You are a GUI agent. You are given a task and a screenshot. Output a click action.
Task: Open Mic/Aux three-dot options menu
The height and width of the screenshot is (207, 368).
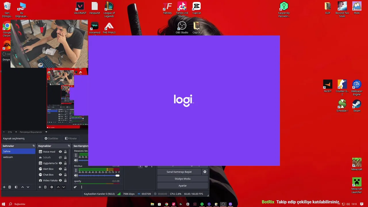[76, 170]
